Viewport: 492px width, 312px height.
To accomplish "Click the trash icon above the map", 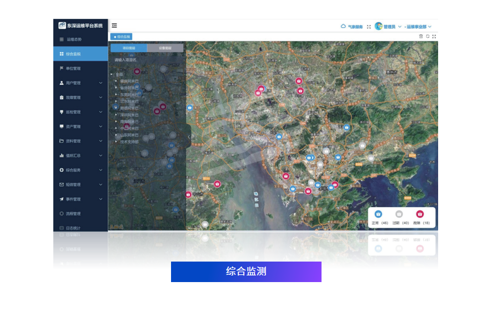I will tap(421, 37).
